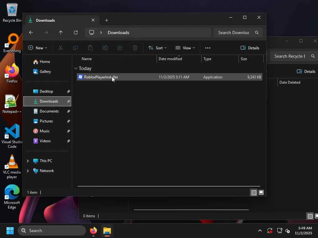Sort by Size column header
Viewport: 318px width, 238px height.
click(251, 59)
